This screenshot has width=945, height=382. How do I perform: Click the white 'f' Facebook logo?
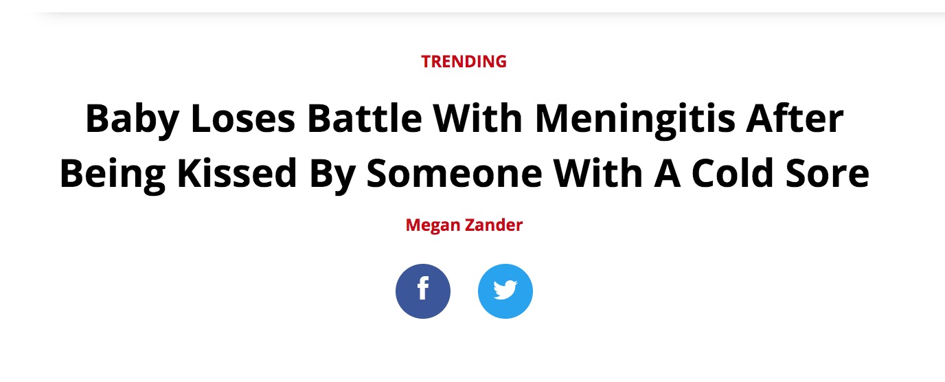423,288
